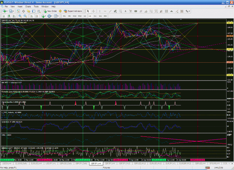Image resolution: width=234 pixels, height=170 pixels.
Task: Open the Arrows objects dropdown
Action: pos(188,11)
